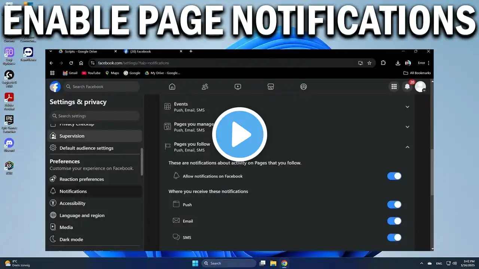Viewport: 479px width, 269px height.
Task: Open Maps bookmark
Action: click(x=112, y=73)
